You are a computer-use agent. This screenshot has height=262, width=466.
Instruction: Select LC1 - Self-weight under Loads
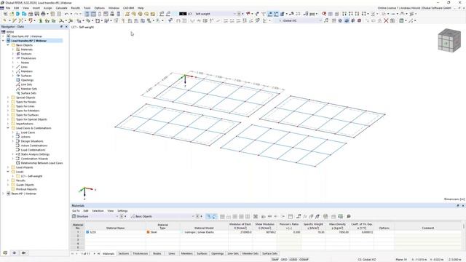pyautogui.click(x=31, y=176)
